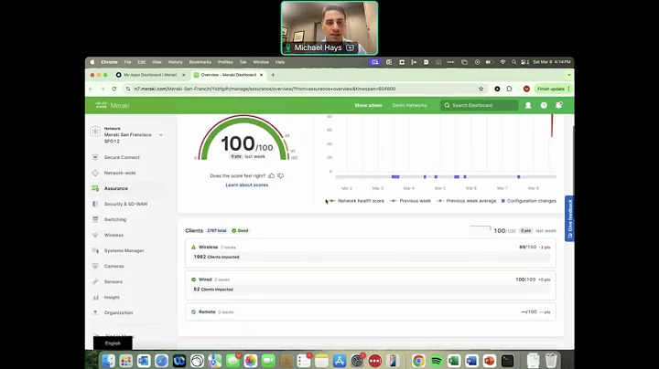Open the Switching sidebar section
Image resolution: width=659 pixels, height=369 pixels.
point(115,219)
